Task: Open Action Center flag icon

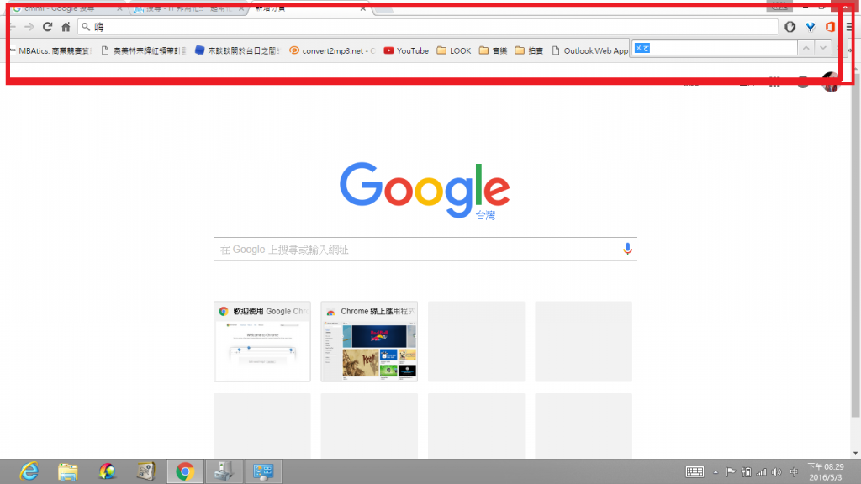Action: 731,472
